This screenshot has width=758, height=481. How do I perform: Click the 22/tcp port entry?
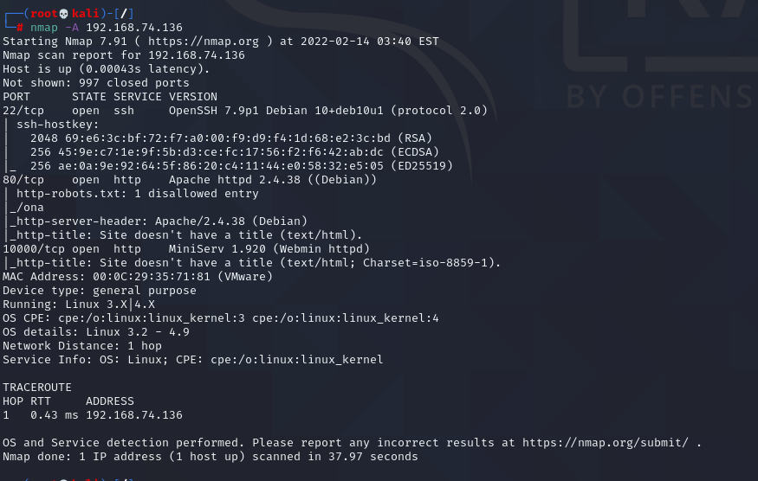(x=23, y=111)
